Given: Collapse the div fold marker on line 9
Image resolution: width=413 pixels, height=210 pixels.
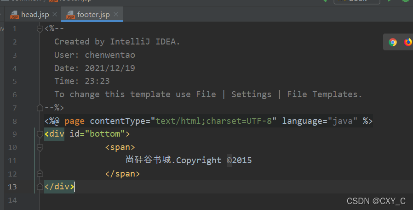Looking at the screenshot, I should tap(40, 134).
